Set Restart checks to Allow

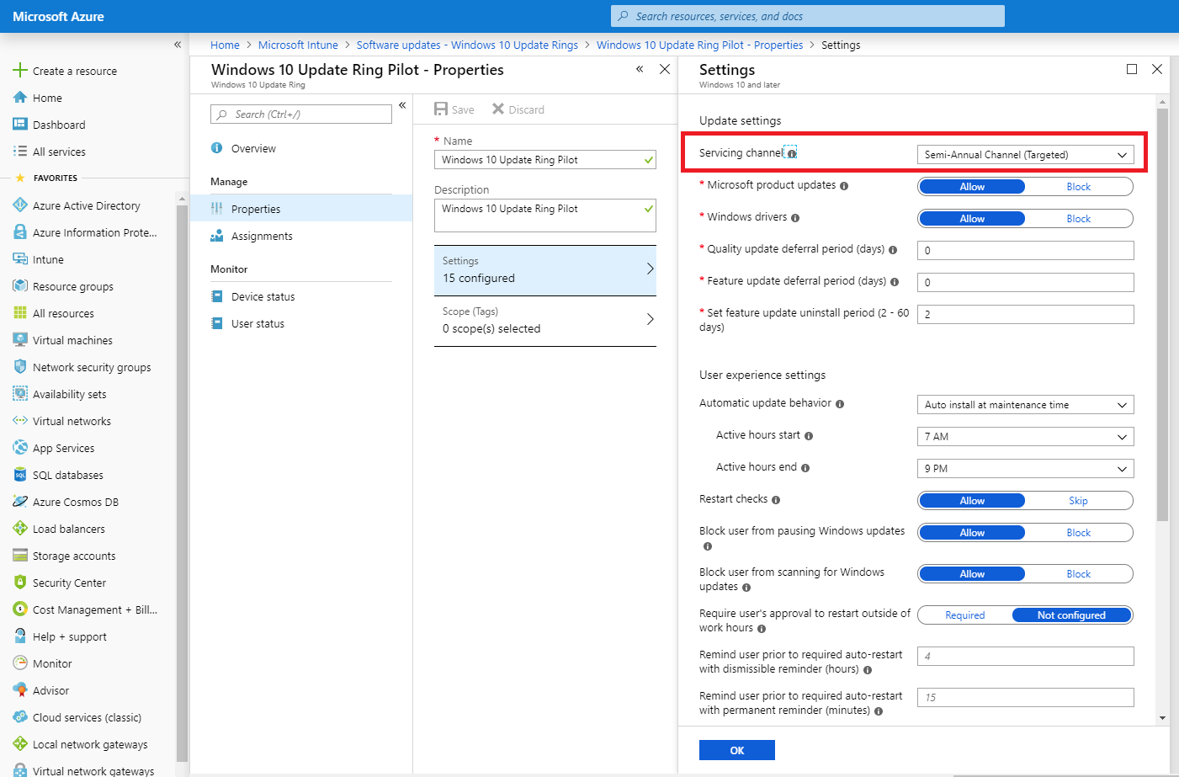pos(972,501)
